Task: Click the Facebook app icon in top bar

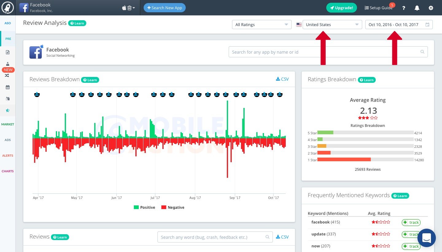Action: pyautogui.click(x=24, y=8)
